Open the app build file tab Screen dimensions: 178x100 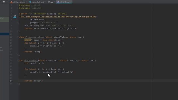pyautogui.click(x=51, y=2)
